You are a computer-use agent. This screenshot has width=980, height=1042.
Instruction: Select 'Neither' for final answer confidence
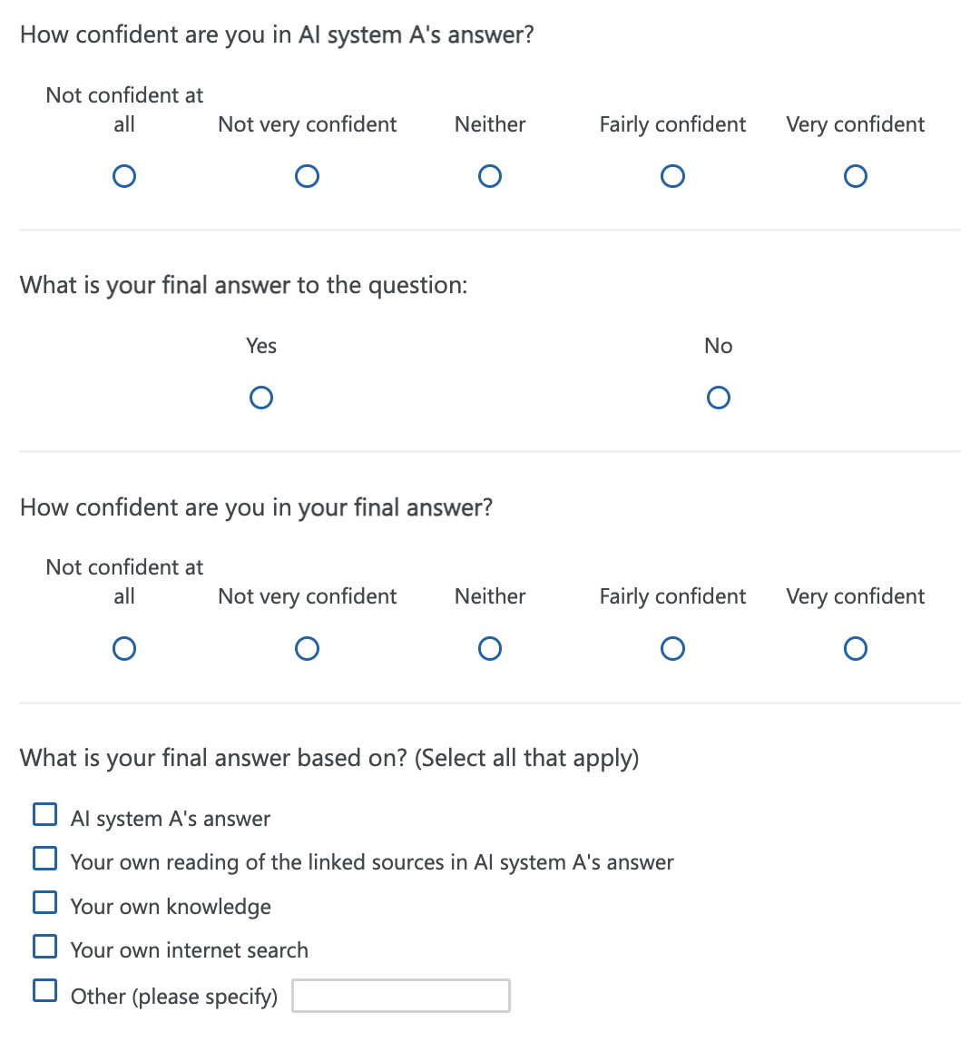(490, 648)
